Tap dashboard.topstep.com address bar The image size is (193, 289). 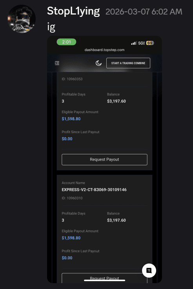tap(104, 50)
